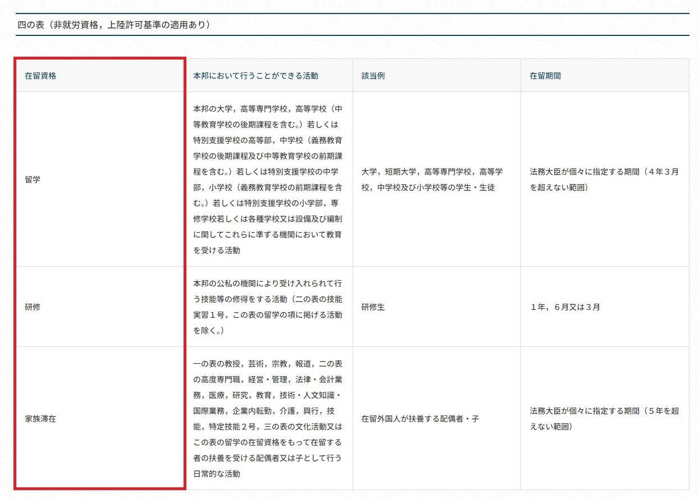This screenshot has height=498, width=699.
Task: Click the 在留期間 column header
Action: 545,76
